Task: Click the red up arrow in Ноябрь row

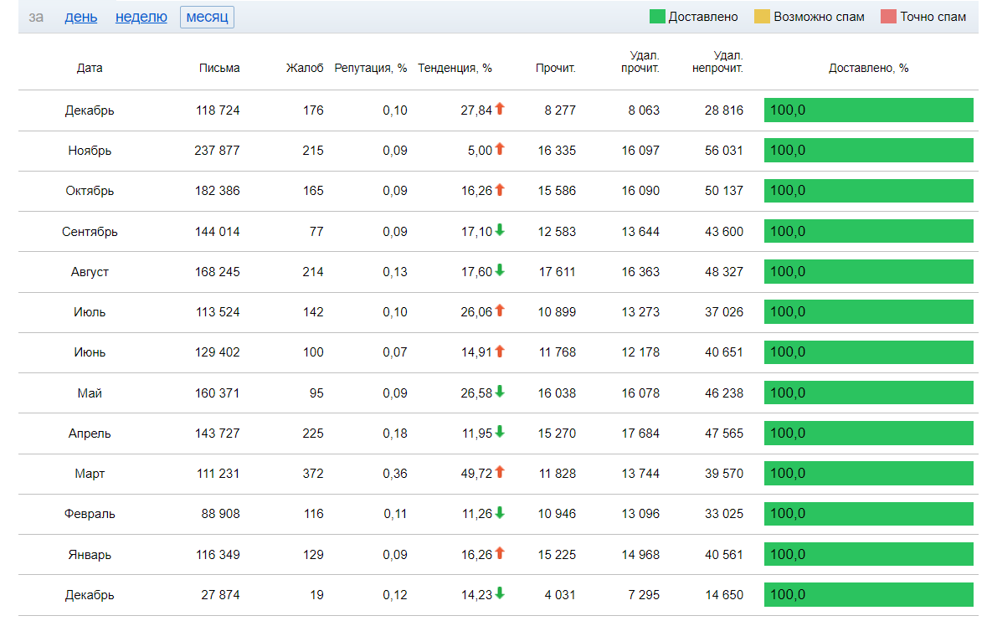Action: 500,149
